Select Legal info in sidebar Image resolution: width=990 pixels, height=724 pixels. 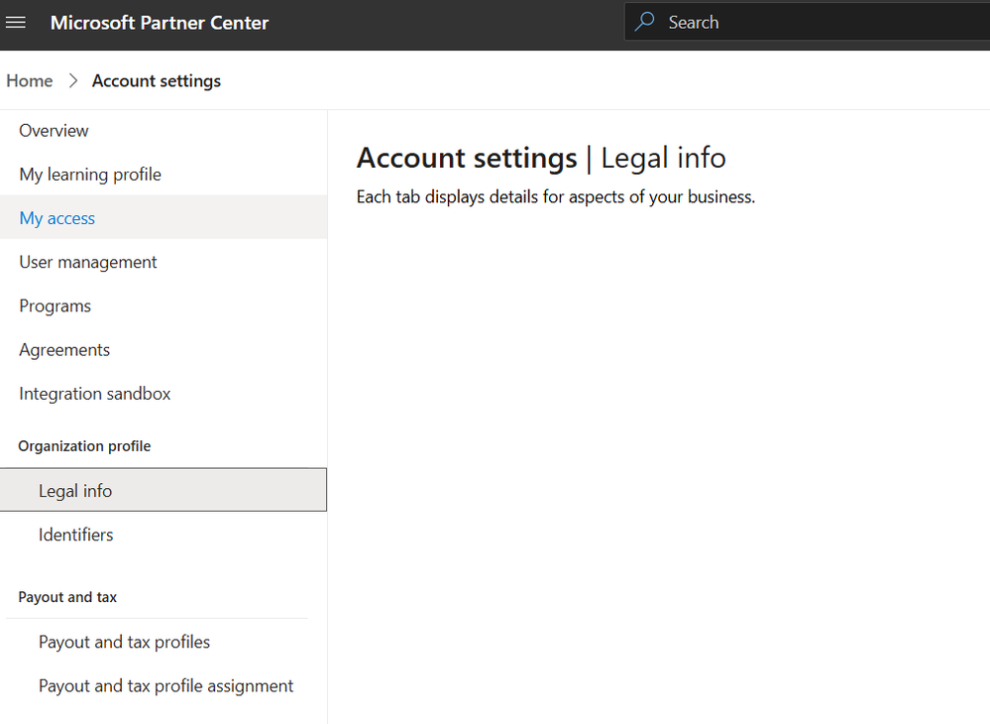pos(75,491)
